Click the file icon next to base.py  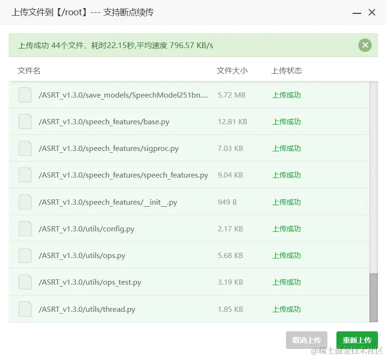pos(25,121)
